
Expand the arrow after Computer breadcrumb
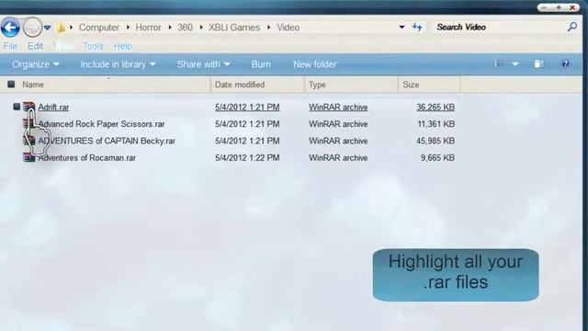tap(128, 28)
